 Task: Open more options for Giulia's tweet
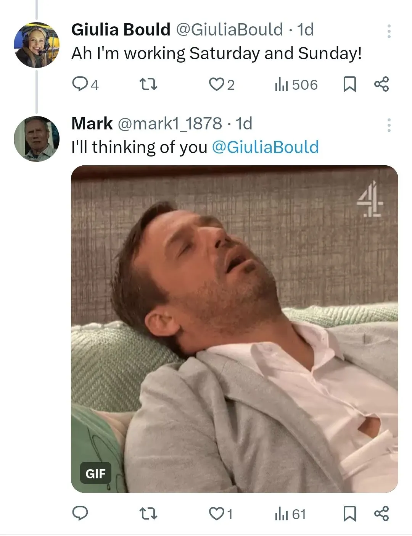(389, 31)
